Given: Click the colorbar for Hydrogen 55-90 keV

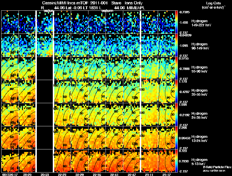Looking at the screenshot, I should pos(176,68).
